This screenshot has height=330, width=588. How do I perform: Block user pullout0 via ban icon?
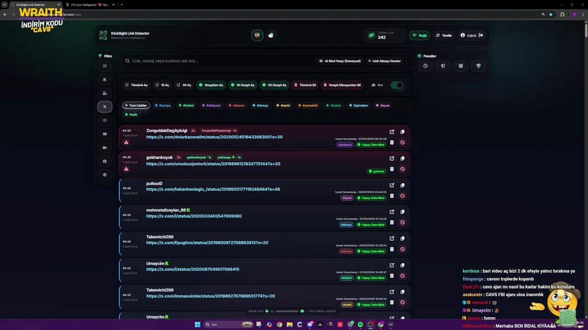(402, 196)
